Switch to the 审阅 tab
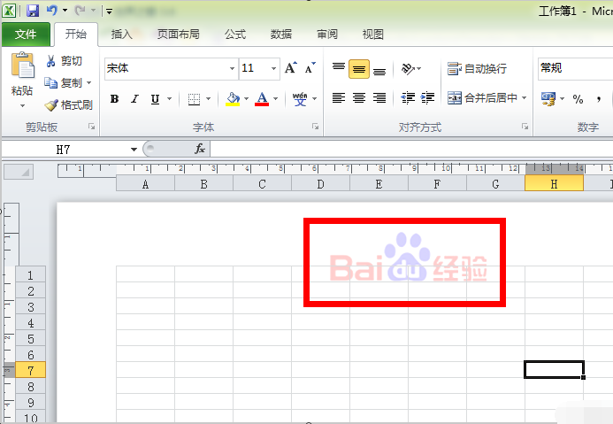The height and width of the screenshot is (424, 613). click(326, 35)
